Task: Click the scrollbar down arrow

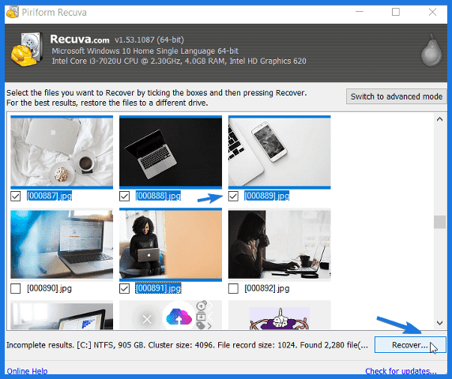Action: click(439, 323)
